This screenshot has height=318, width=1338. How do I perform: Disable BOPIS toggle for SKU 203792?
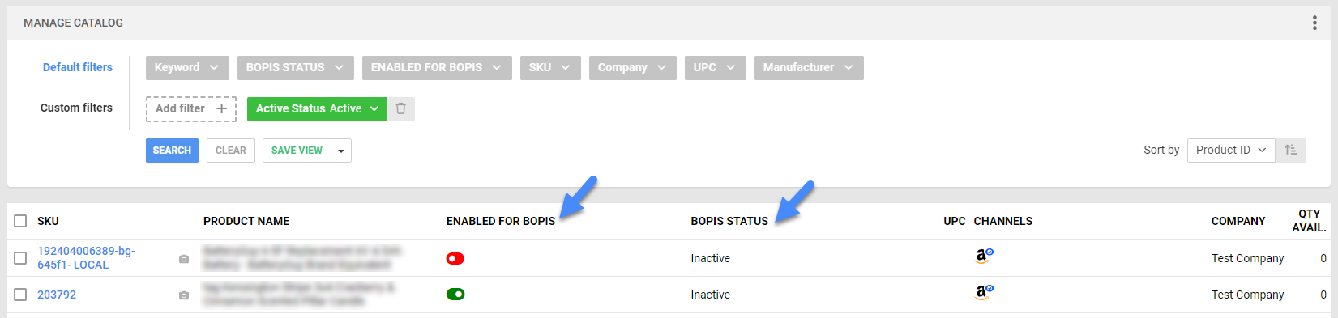455,294
